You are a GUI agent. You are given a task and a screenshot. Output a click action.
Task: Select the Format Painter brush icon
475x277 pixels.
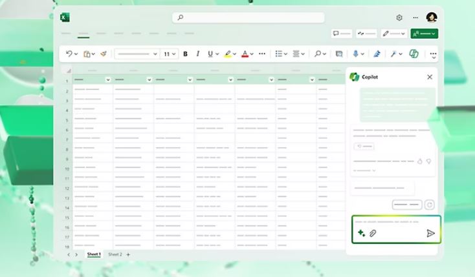(103, 54)
